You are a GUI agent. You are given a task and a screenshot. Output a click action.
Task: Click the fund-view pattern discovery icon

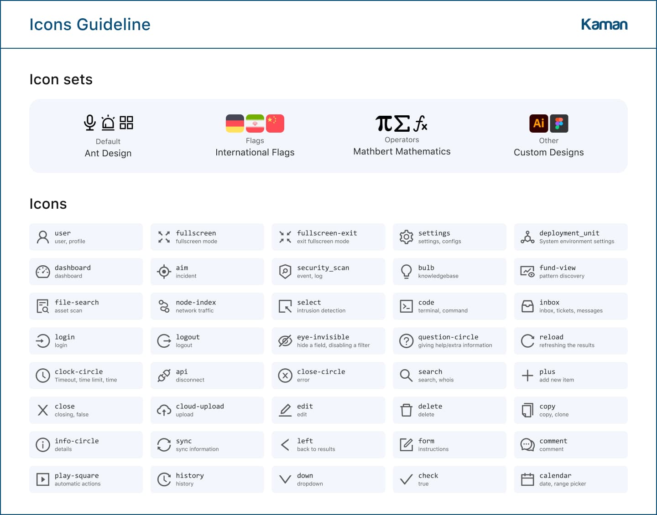click(527, 272)
